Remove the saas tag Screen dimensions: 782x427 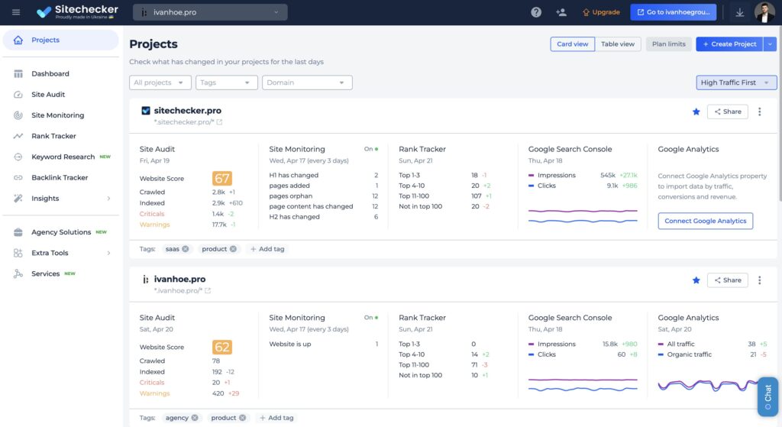click(186, 249)
